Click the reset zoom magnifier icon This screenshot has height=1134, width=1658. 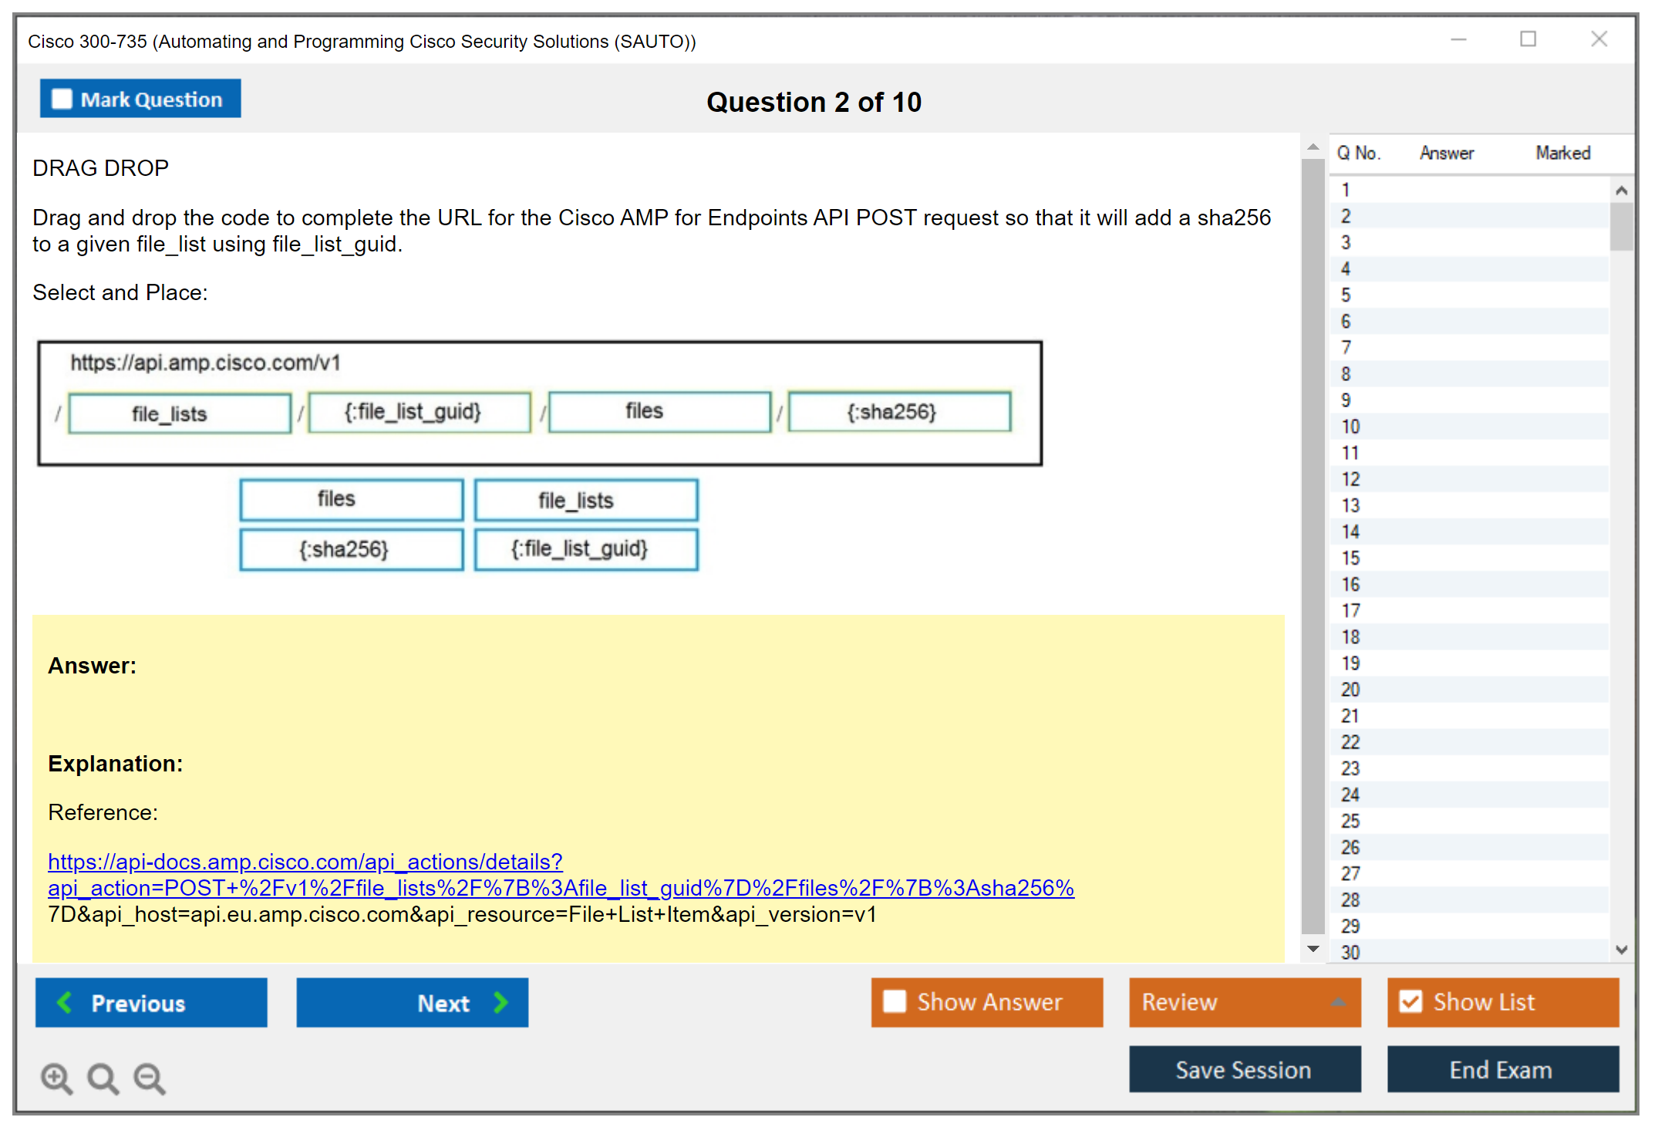pyautogui.click(x=103, y=1078)
